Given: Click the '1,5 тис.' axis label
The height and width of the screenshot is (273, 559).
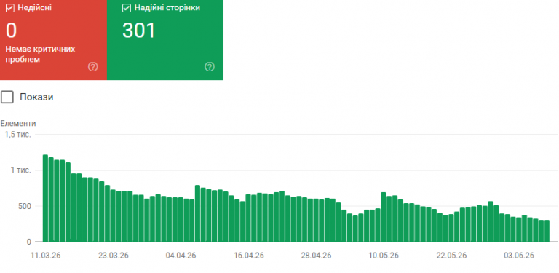Looking at the screenshot, I should pos(17,135).
